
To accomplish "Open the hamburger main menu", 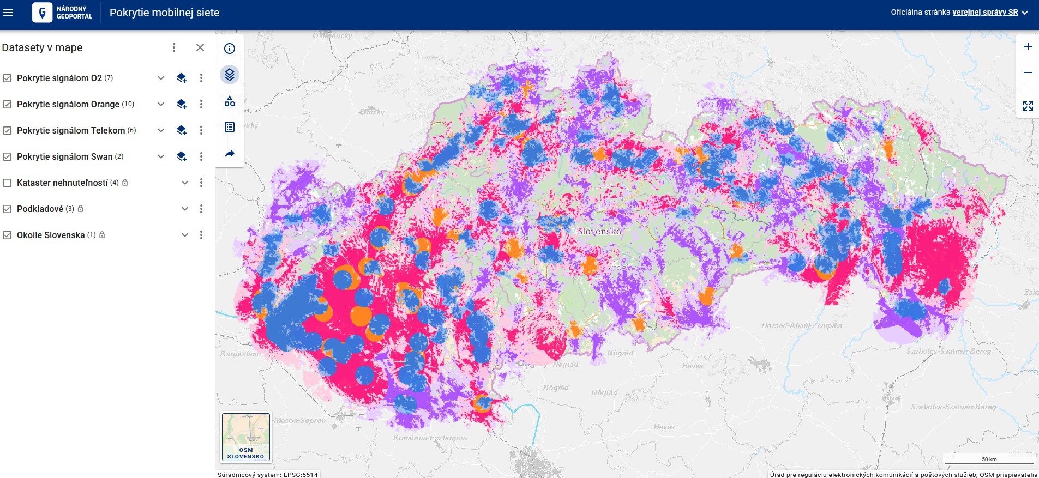I will tap(8, 12).
